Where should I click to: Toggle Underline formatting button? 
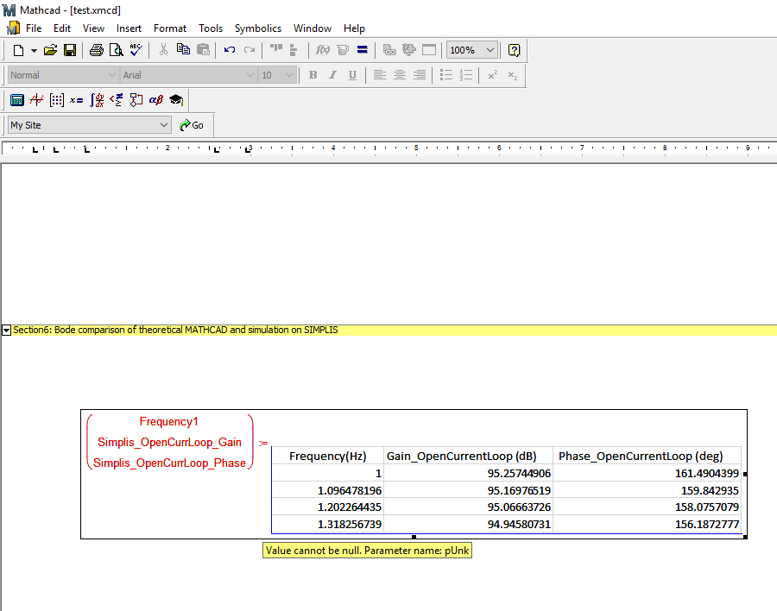point(352,75)
